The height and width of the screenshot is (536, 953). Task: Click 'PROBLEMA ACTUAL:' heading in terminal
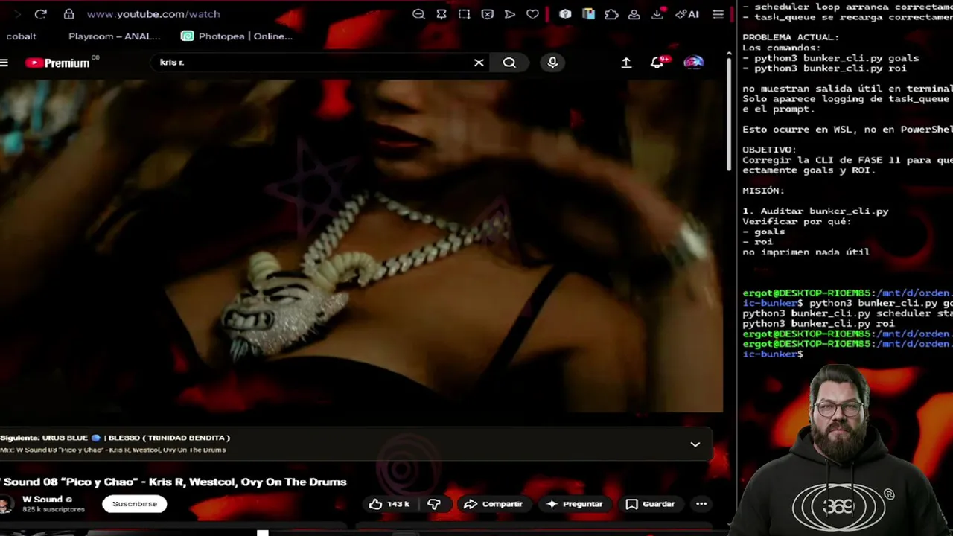tap(790, 37)
